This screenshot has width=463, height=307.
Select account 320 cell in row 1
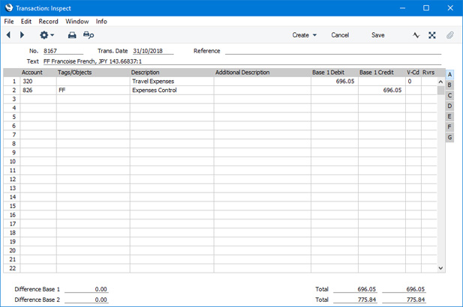point(38,81)
